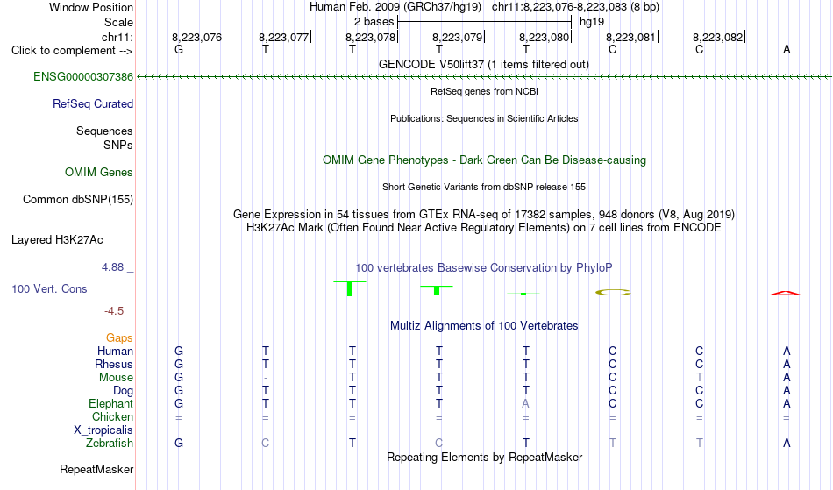
Task: Click the 'Click to complement -->' label
Action: [72, 51]
